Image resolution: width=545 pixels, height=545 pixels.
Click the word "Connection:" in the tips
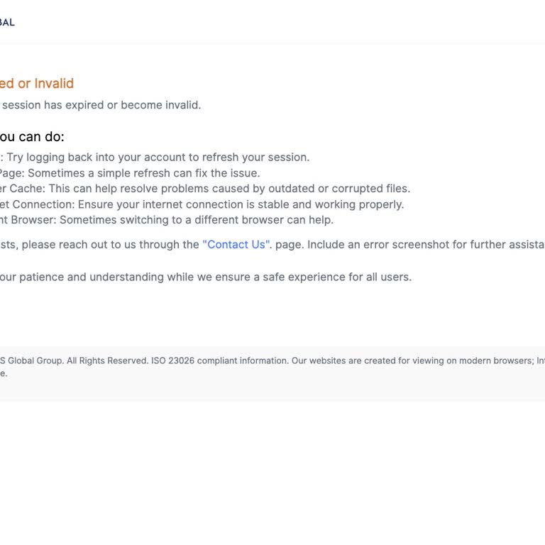click(44, 204)
